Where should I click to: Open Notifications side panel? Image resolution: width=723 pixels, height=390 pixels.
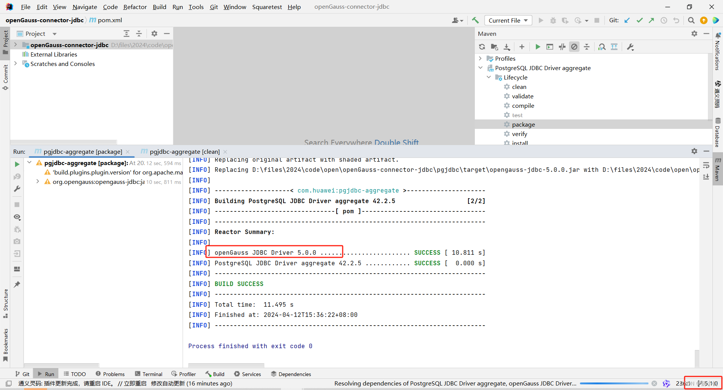coord(718,51)
